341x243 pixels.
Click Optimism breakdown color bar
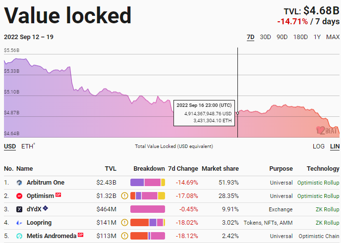[x=148, y=196]
